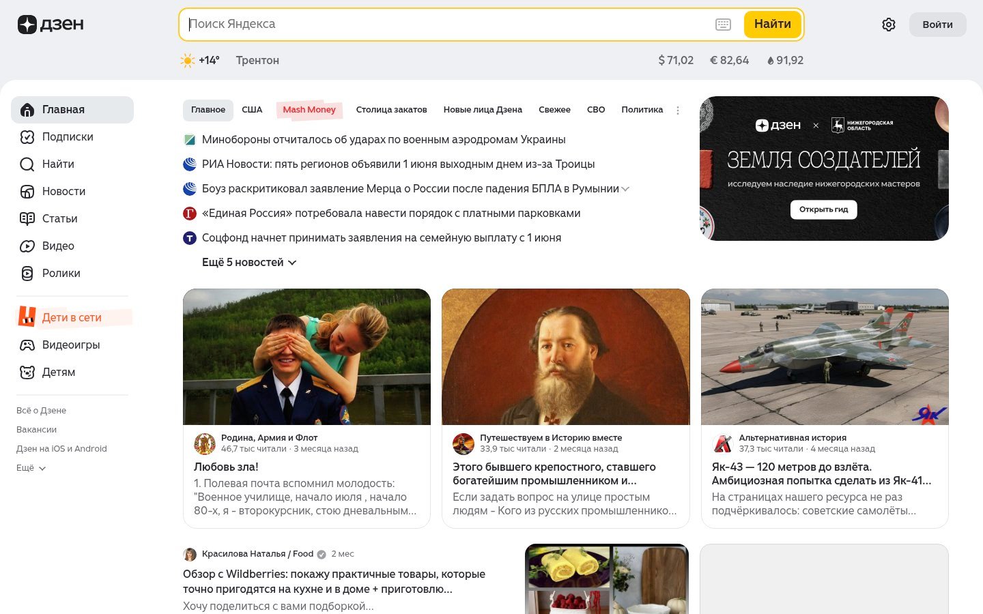Screen dimensions: 983x614
Task: Open bearded industrialist portrait thumbnail
Action: point(566,357)
